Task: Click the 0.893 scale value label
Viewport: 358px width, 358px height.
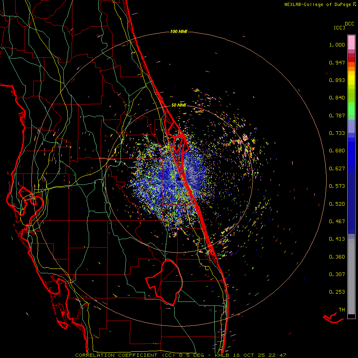Action: tap(337, 80)
